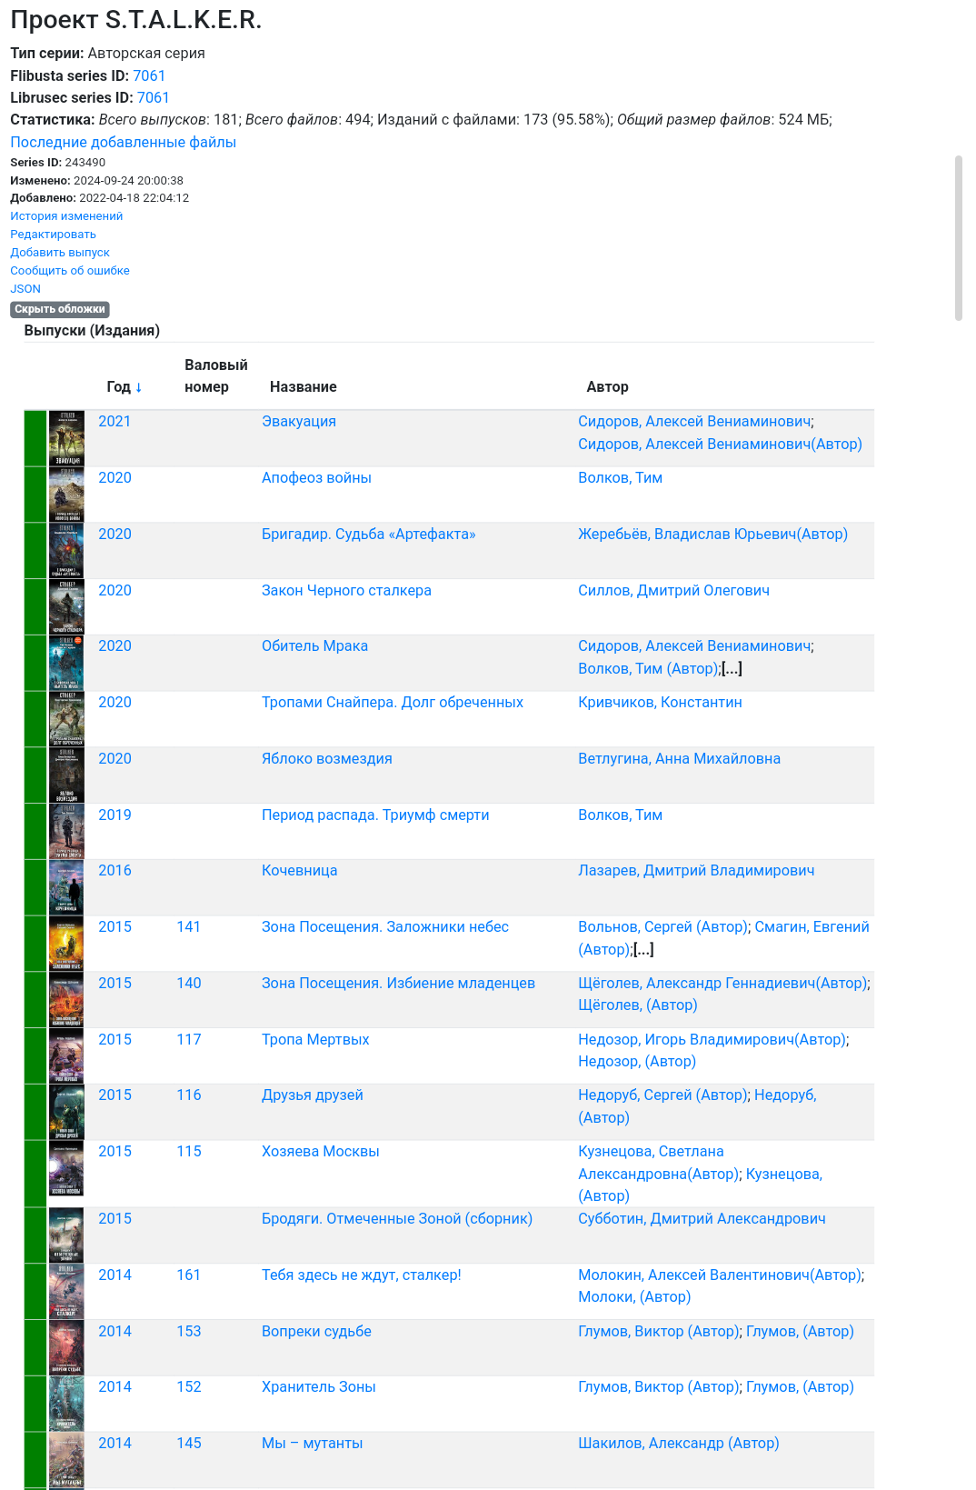
Task: Open the Кочевница cover thumbnail
Action: click(66, 887)
